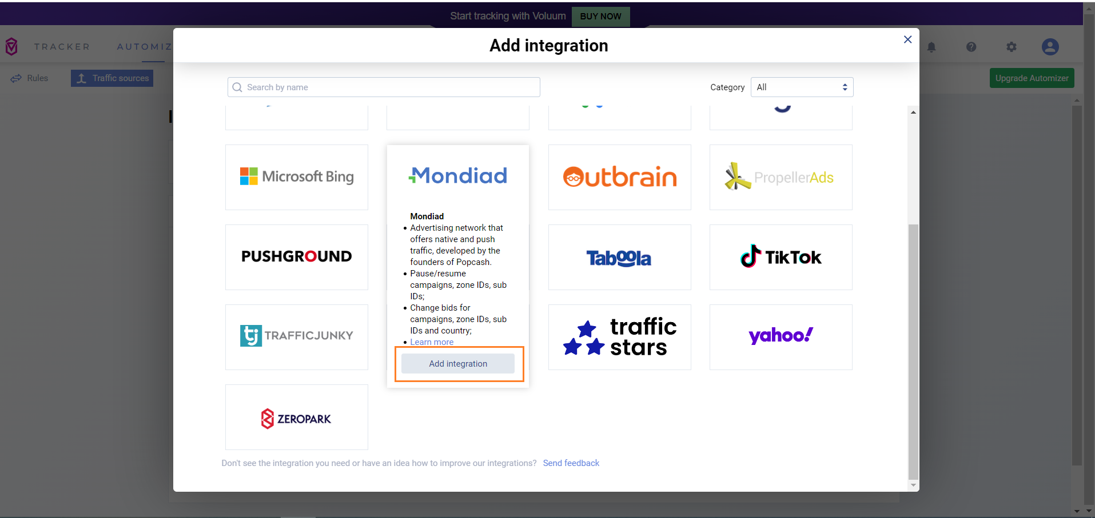Viewport: 1095px width, 518px height.
Task: Select the Taboola integration tile
Action: (x=619, y=257)
